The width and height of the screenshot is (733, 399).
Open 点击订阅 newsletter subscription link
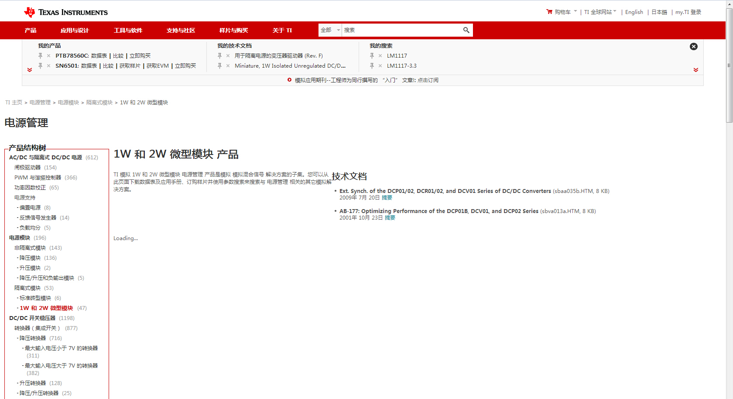click(428, 80)
